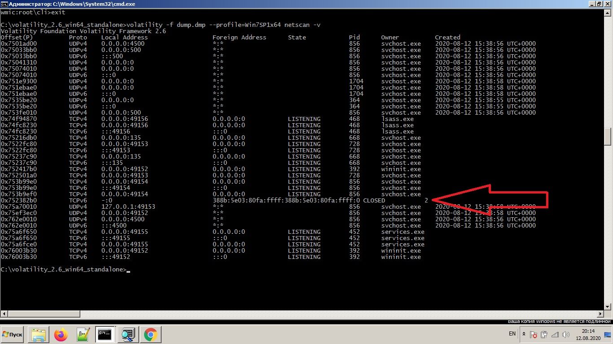613x344 pixels.
Task: Click the 'CLOSED' state value
Action: point(374,200)
